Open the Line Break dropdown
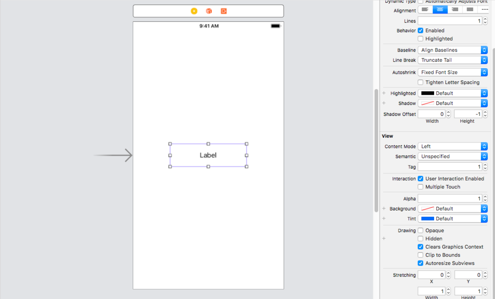This screenshot has height=299, width=495. (x=452, y=60)
